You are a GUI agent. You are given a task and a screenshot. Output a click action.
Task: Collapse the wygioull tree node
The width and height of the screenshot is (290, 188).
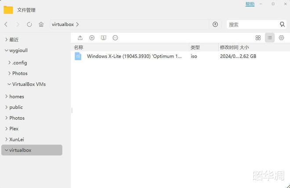coord(6,50)
